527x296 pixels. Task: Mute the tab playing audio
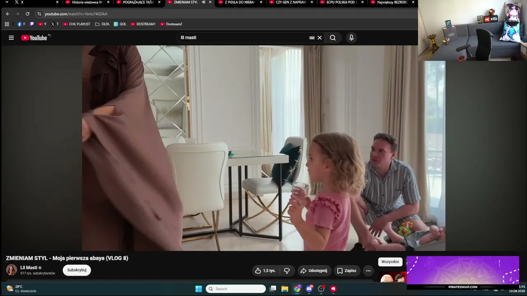point(203,2)
